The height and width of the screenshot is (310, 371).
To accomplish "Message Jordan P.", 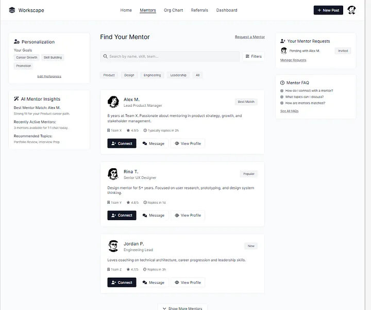I will click(x=154, y=283).
